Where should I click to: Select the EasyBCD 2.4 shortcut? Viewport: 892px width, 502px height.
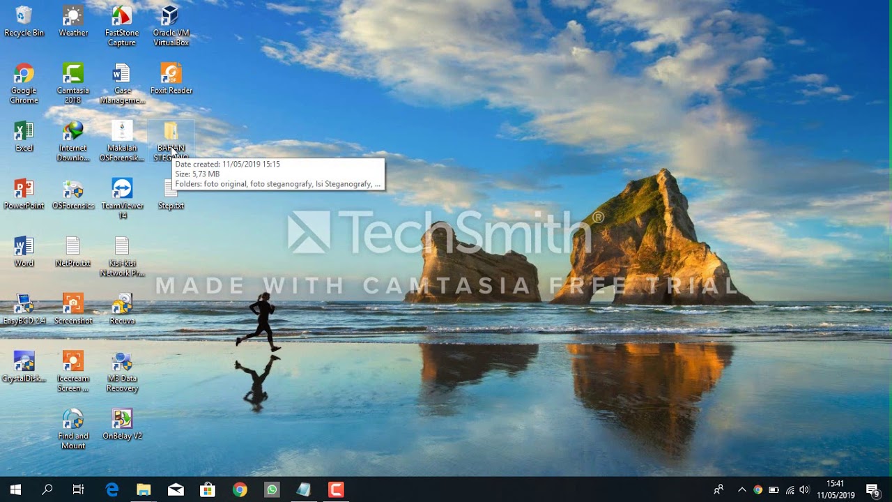24,310
